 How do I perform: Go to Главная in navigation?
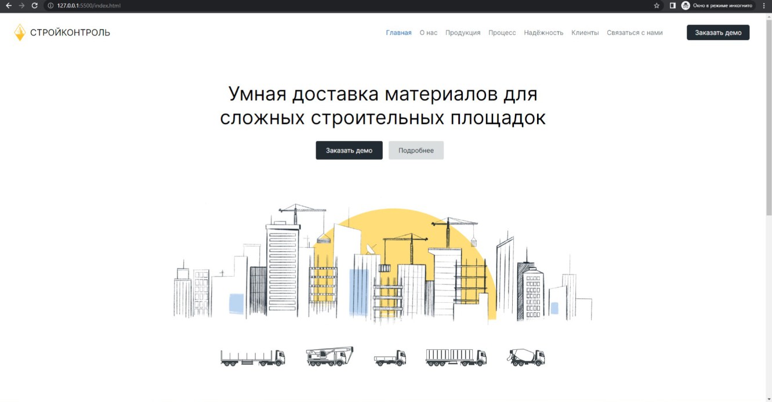398,32
